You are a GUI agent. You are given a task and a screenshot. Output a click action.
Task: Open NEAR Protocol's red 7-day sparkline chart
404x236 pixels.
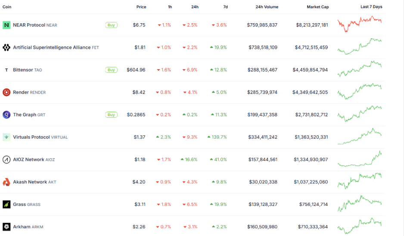tap(360, 24)
